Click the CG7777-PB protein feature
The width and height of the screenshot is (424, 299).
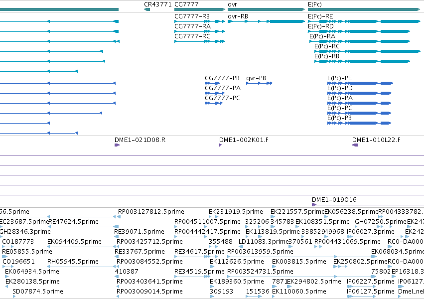tap(212, 83)
